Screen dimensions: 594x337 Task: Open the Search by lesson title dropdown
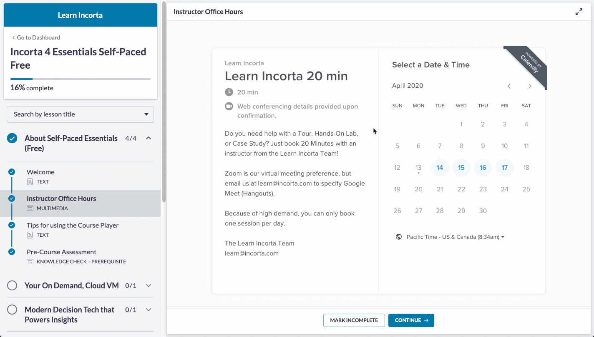[x=80, y=114]
